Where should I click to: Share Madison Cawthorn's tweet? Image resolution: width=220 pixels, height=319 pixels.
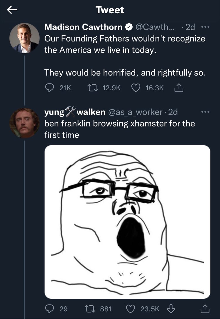click(179, 88)
